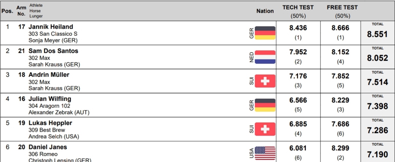The height and width of the screenshot is (162, 395).
Task: Click the German flag beside Jannik Heiland
Action: [x=265, y=33]
